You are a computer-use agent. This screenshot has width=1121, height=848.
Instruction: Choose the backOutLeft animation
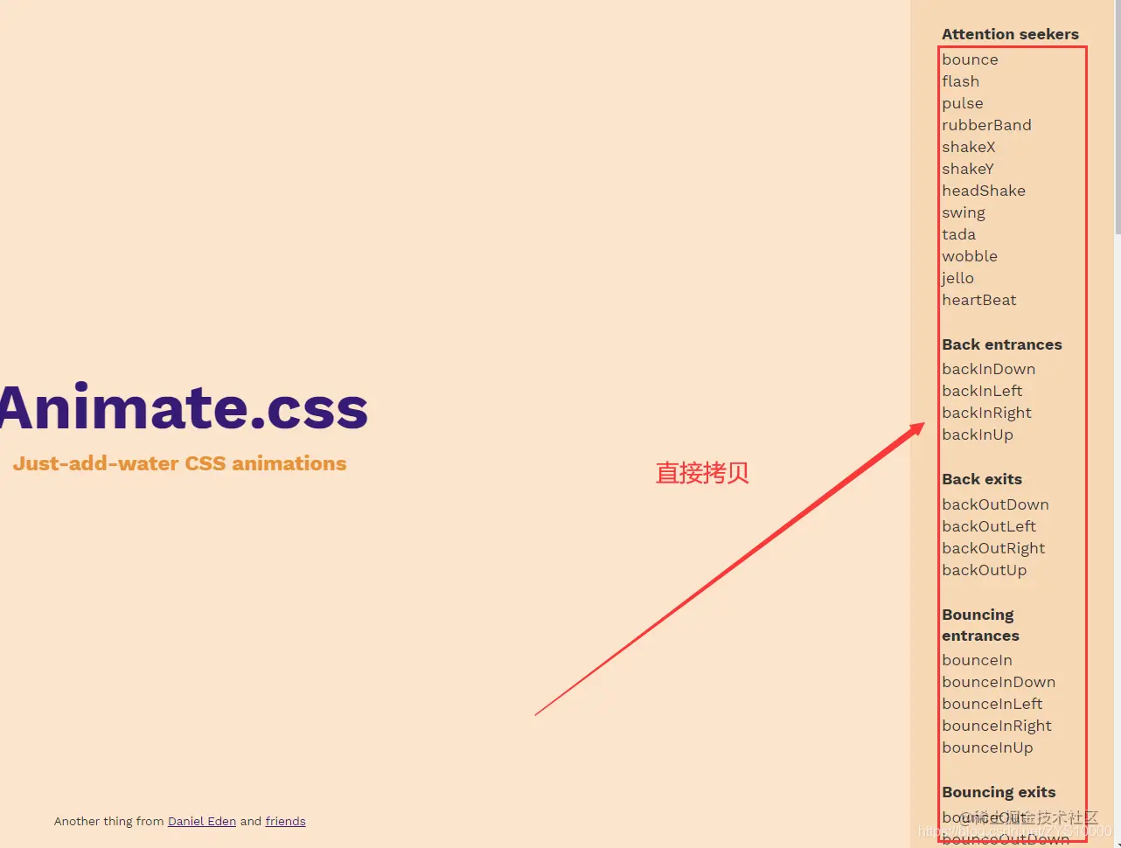coord(989,526)
